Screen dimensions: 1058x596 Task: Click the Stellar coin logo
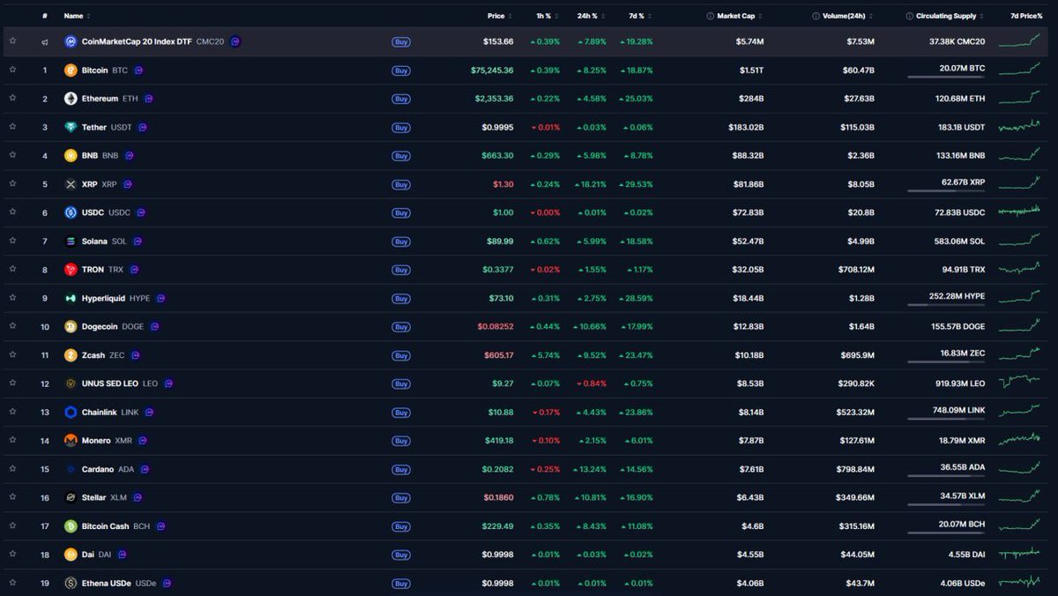point(71,497)
